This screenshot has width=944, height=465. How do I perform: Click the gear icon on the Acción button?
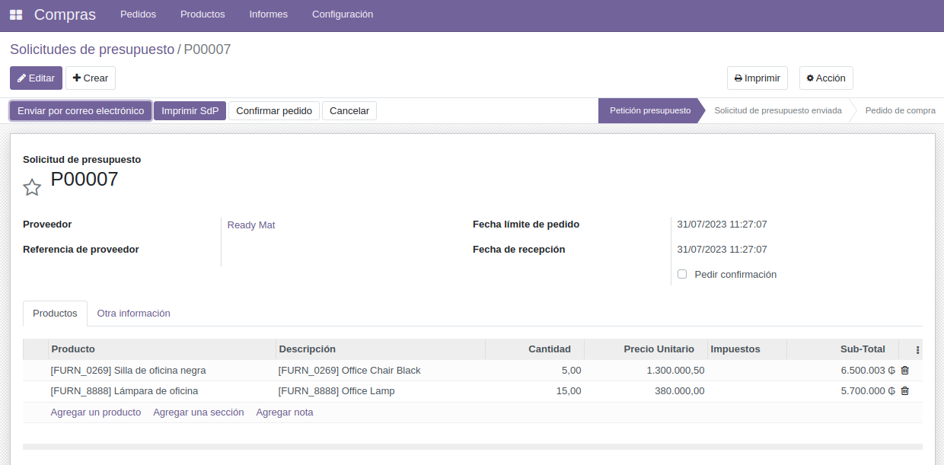point(809,78)
